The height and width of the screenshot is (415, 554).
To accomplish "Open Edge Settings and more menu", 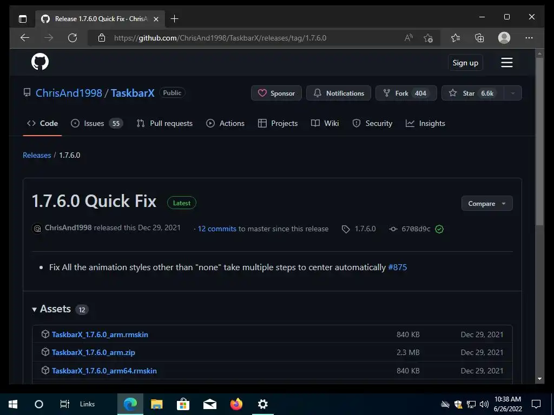I will [x=529, y=38].
